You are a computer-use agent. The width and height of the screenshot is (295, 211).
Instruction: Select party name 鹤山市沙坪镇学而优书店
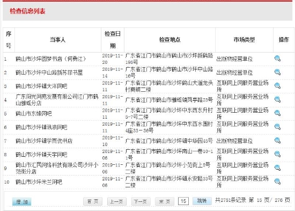click(44, 141)
